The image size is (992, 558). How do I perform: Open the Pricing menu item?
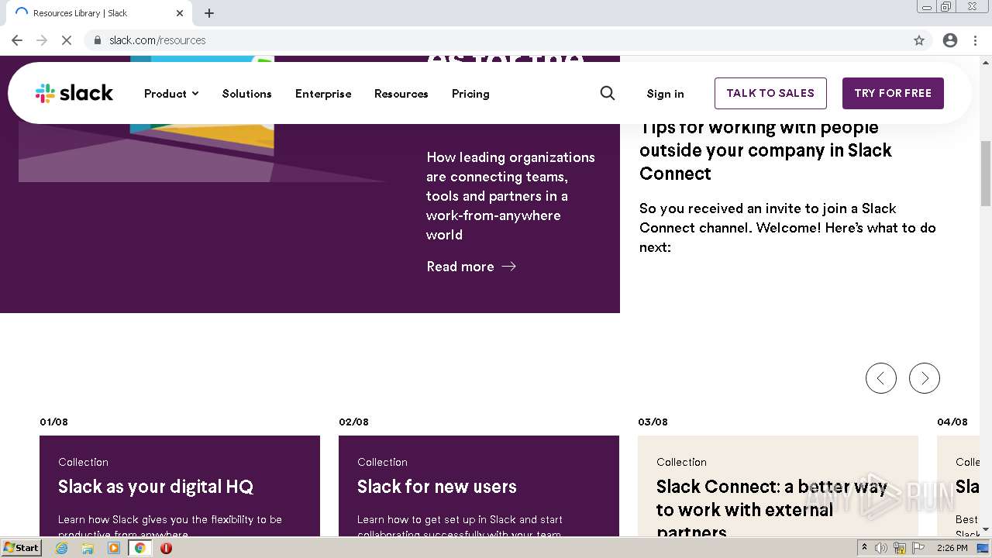coord(470,94)
